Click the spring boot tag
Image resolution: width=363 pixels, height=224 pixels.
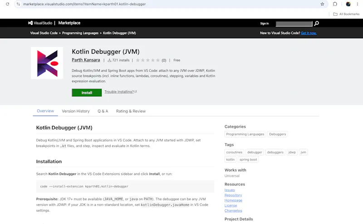[x=248, y=159]
